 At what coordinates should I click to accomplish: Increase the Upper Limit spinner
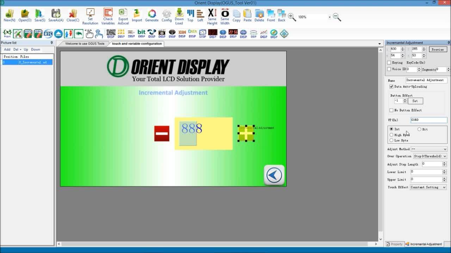(444, 178)
